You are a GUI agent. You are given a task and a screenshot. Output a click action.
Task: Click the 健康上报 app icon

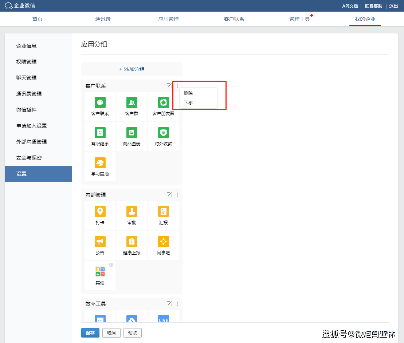[x=132, y=242]
